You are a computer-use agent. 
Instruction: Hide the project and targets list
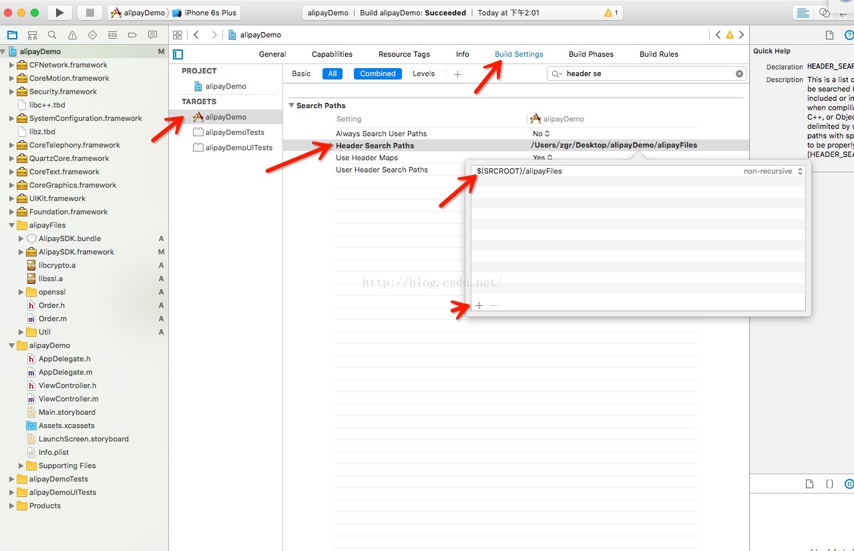click(178, 54)
